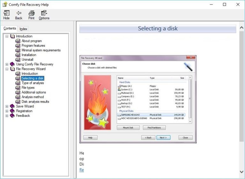
Task: Click the Comfy File Recovery Help title icon
Action: click(5, 4)
